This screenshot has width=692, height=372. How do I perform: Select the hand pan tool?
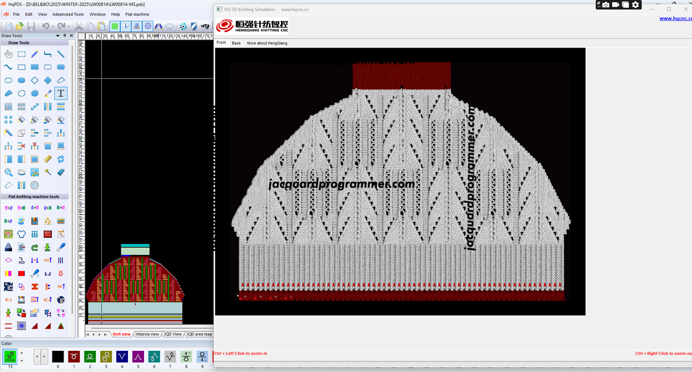[8, 54]
